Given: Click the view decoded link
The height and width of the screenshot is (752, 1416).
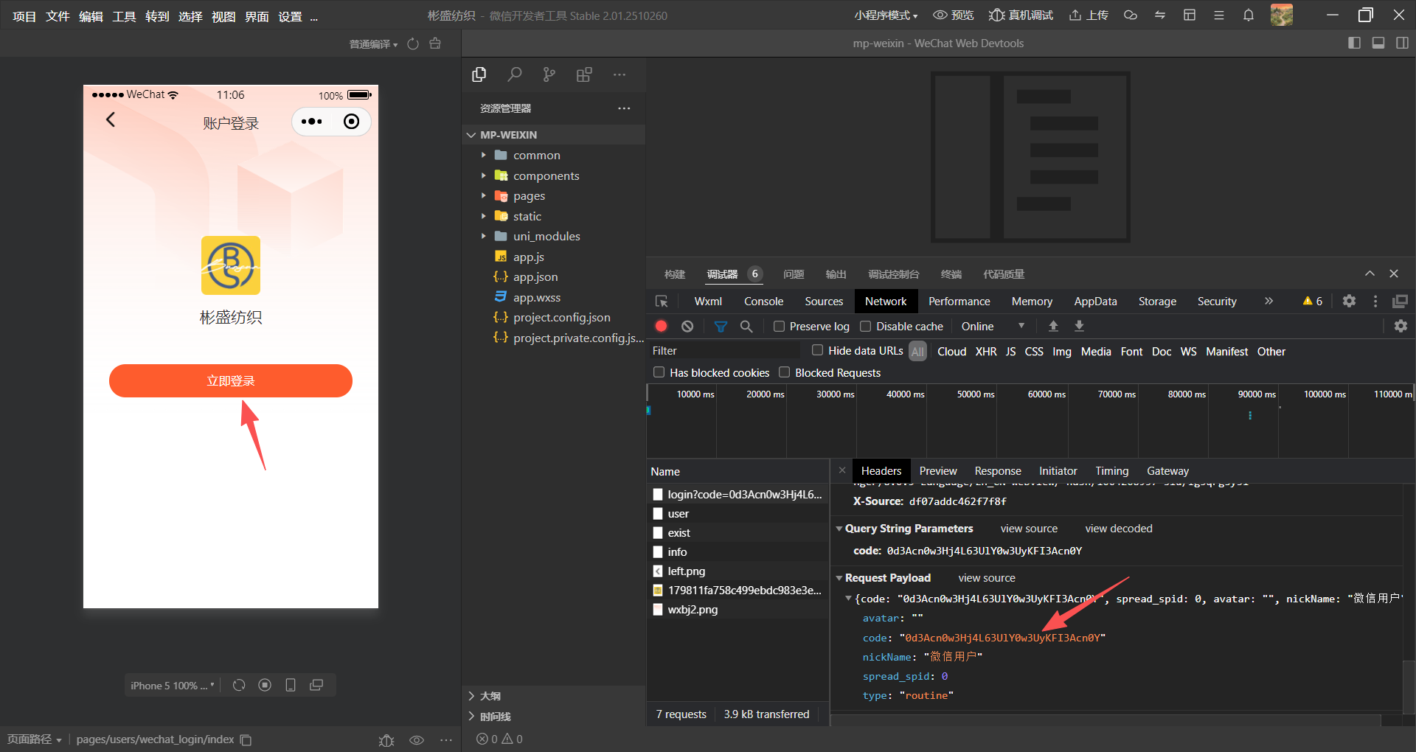Looking at the screenshot, I should pyautogui.click(x=1118, y=529).
